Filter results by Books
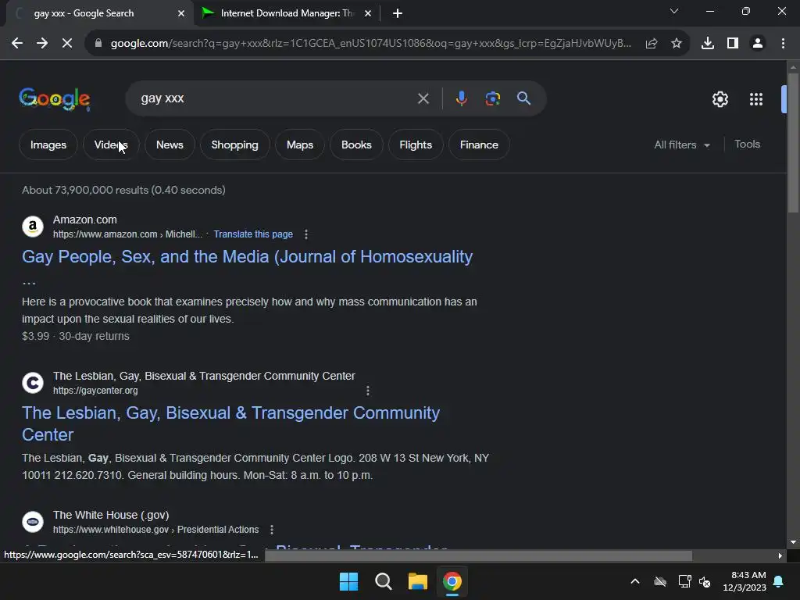The height and width of the screenshot is (600, 800). pyautogui.click(x=356, y=145)
